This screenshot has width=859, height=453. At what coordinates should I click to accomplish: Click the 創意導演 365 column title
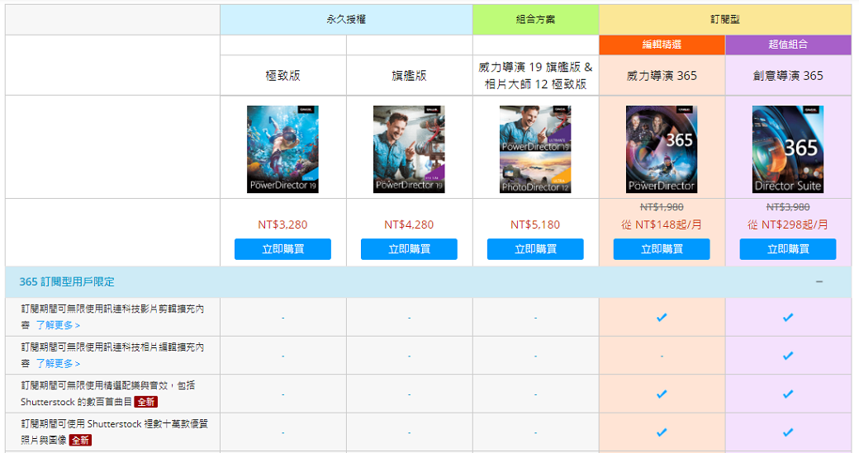point(788,76)
